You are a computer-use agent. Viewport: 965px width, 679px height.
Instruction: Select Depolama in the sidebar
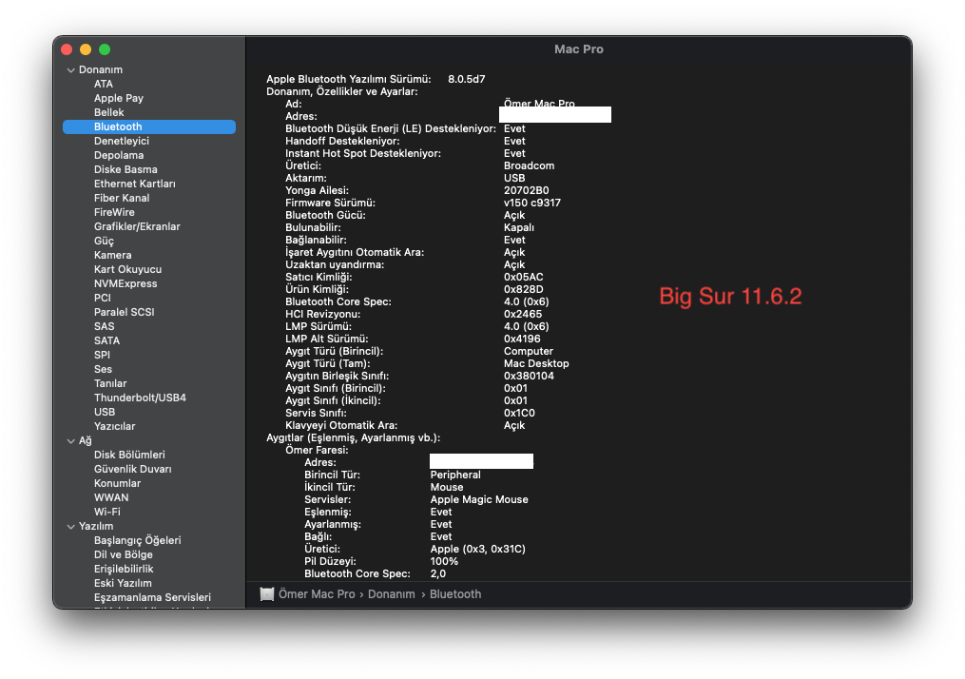pos(119,155)
